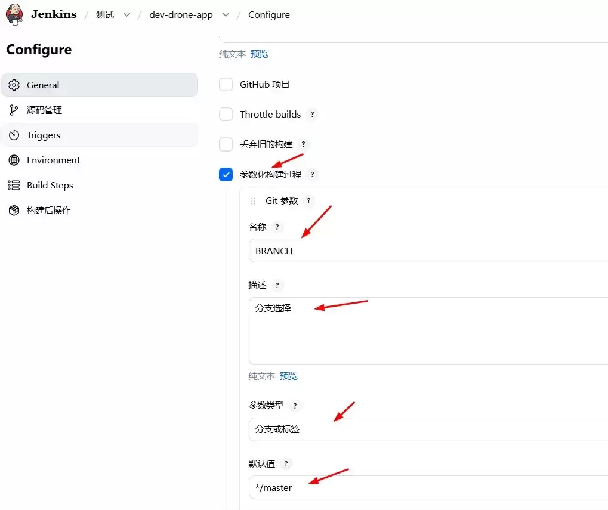Click the General gear icon in sidebar
The image size is (608, 510).
pyautogui.click(x=14, y=85)
